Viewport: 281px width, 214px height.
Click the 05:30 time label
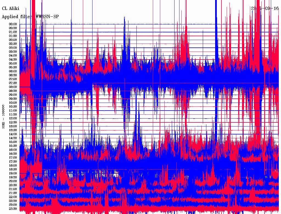click(13, 67)
